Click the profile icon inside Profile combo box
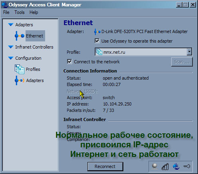 point(99,52)
